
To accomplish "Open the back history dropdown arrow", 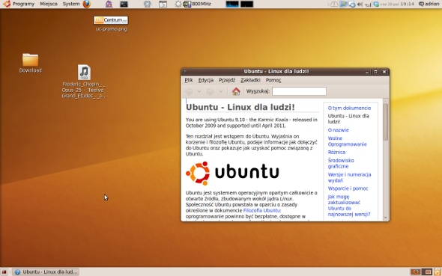I will click(x=199, y=91).
